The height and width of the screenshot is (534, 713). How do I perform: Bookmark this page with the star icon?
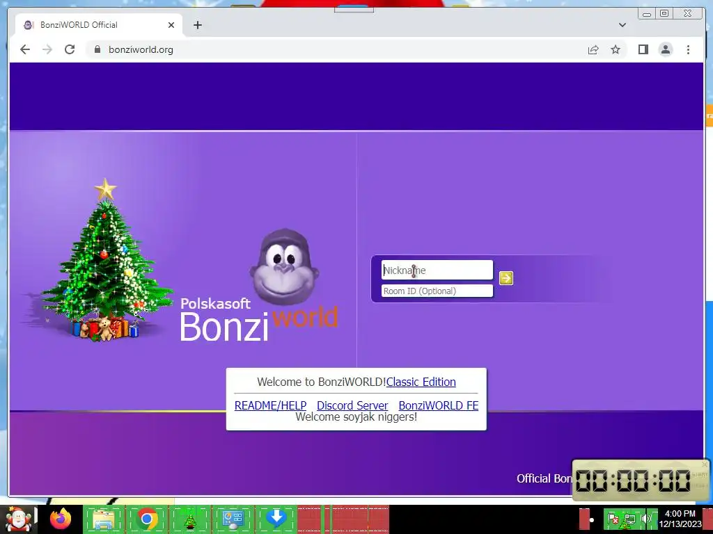tap(616, 49)
